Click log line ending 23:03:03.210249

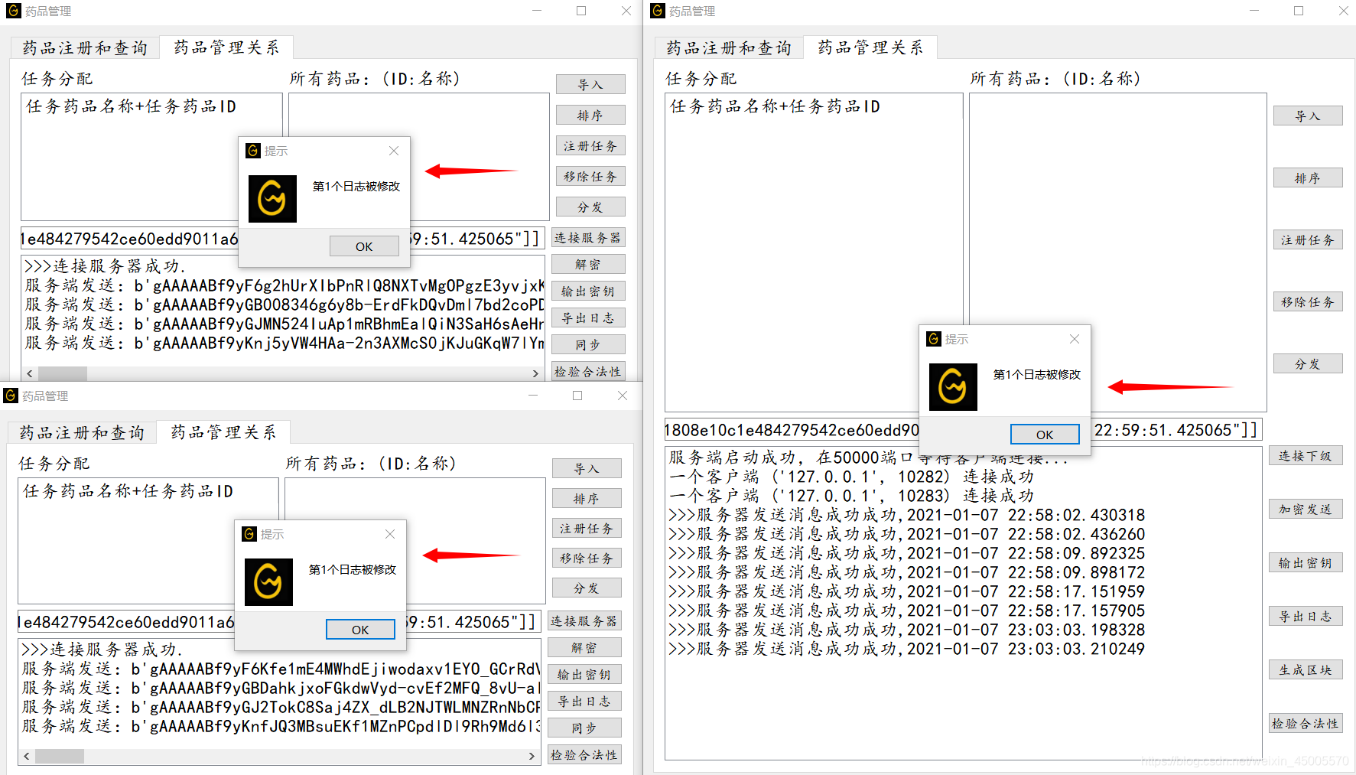point(907,649)
